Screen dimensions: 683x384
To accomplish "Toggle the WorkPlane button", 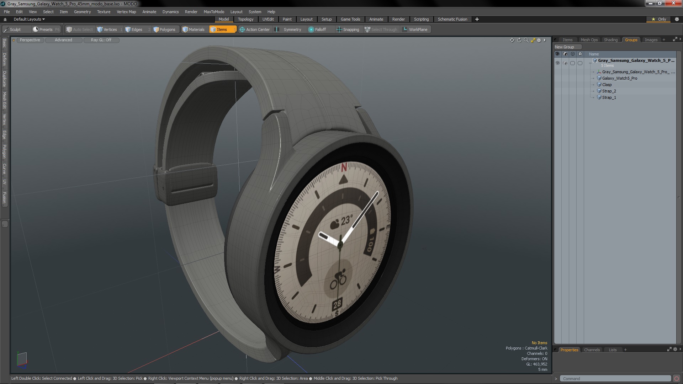I will coord(415,30).
